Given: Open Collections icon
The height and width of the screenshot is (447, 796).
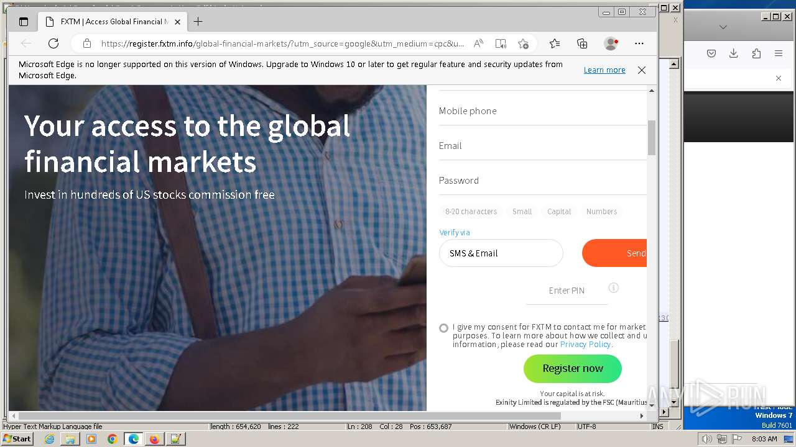Looking at the screenshot, I should pyautogui.click(x=582, y=43).
